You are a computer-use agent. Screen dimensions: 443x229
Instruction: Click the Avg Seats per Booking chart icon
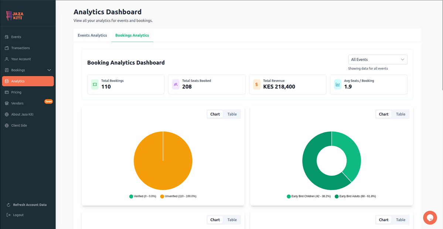click(x=338, y=84)
